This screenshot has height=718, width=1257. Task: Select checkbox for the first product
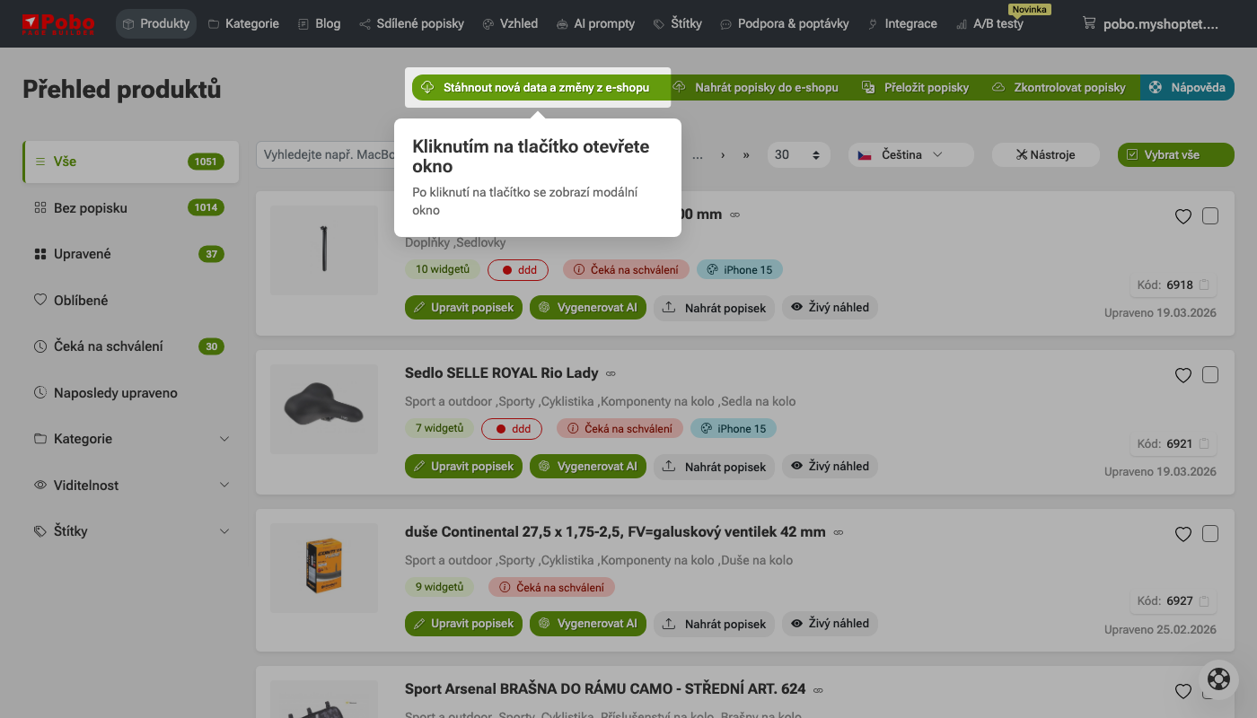point(1210,216)
